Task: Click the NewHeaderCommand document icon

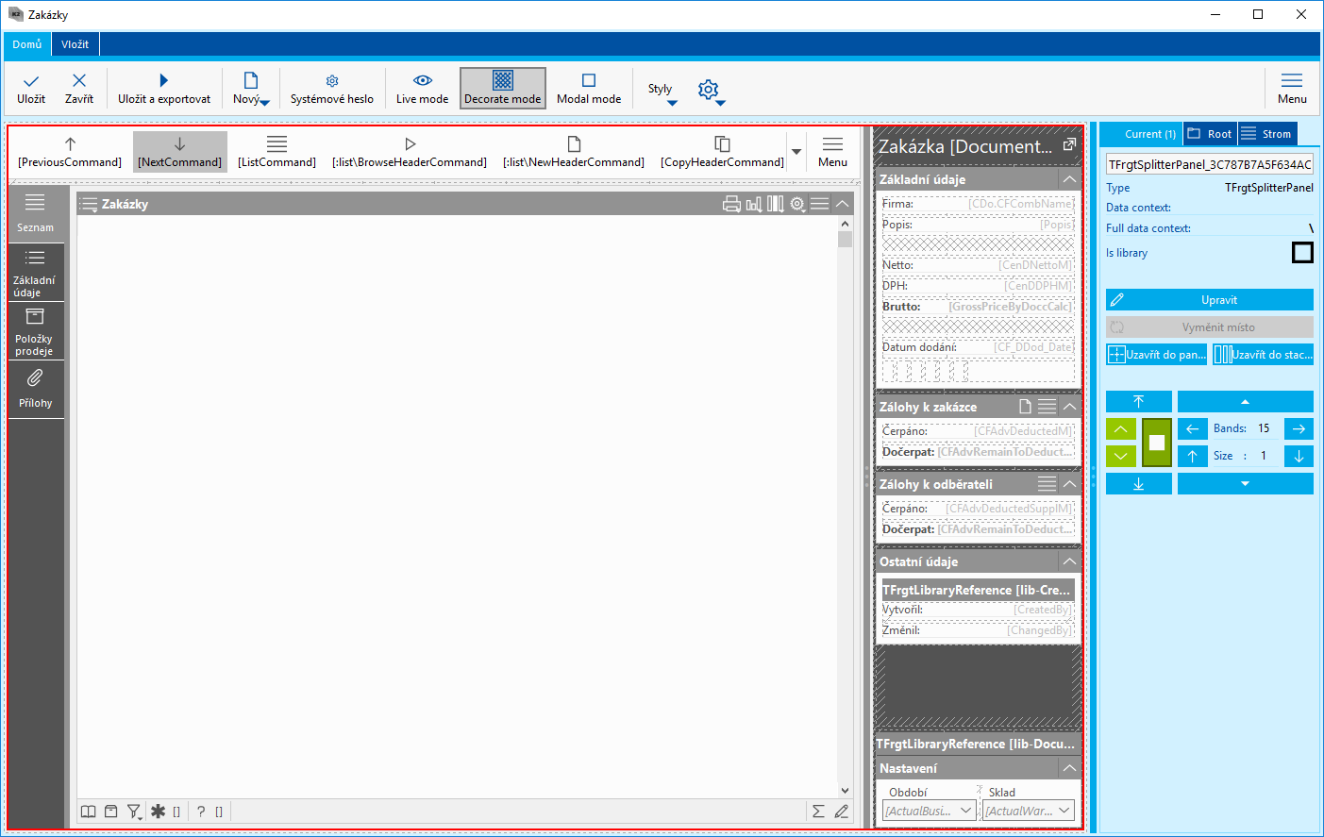Action: [574, 144]
